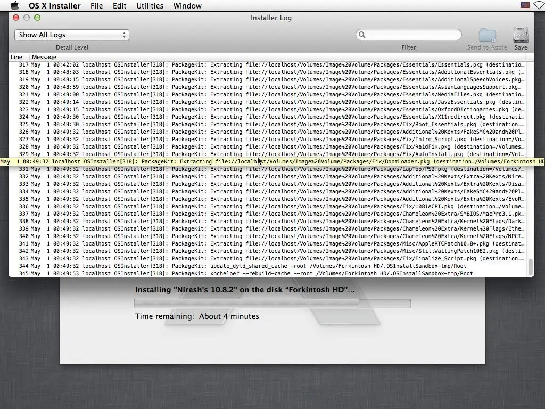Select log line 335 Extra Kexts EvoR...
The height and width of the screenshot is (409, 545).
point(267,199)
